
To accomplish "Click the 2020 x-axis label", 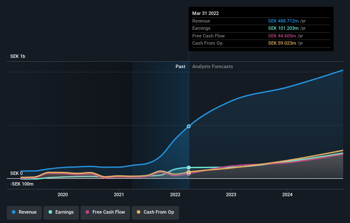I will pos(63,194).
